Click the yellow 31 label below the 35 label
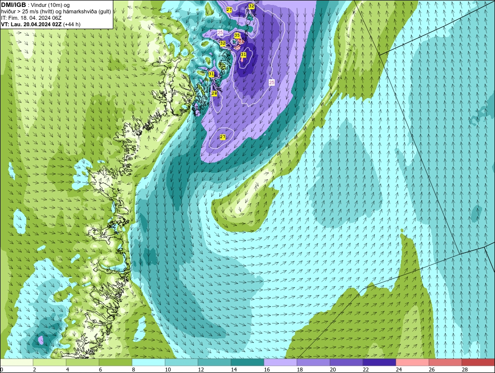The height and width of the screenshot is (373, 495). pyautogui.click(x=244, y=54)
